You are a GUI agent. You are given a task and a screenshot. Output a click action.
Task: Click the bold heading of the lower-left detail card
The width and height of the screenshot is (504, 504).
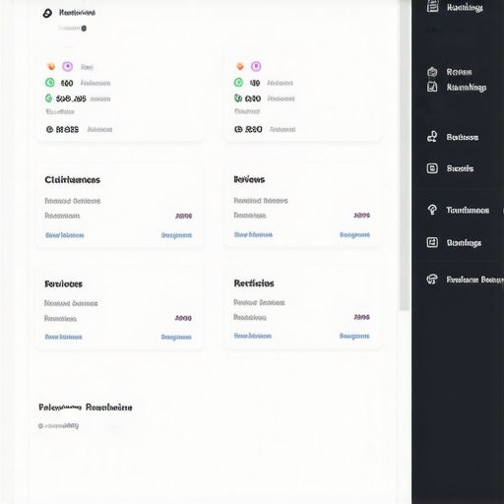[64, 283]
